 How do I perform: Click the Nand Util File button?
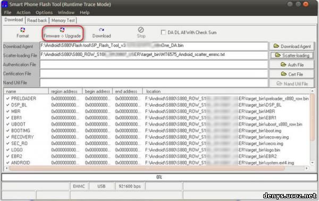pyautogui.click(x=291, y=84)
